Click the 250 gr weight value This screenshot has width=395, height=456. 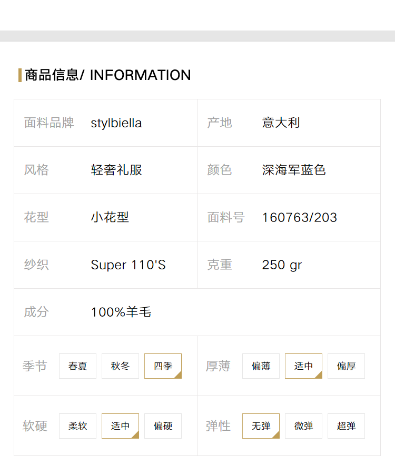[282, 265]
